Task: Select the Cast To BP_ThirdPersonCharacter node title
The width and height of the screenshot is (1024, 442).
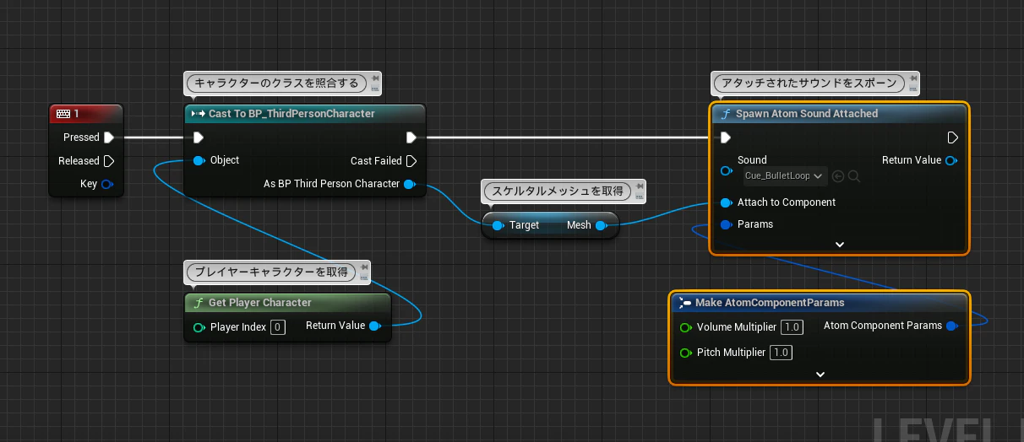Action: tap(292, 114)
